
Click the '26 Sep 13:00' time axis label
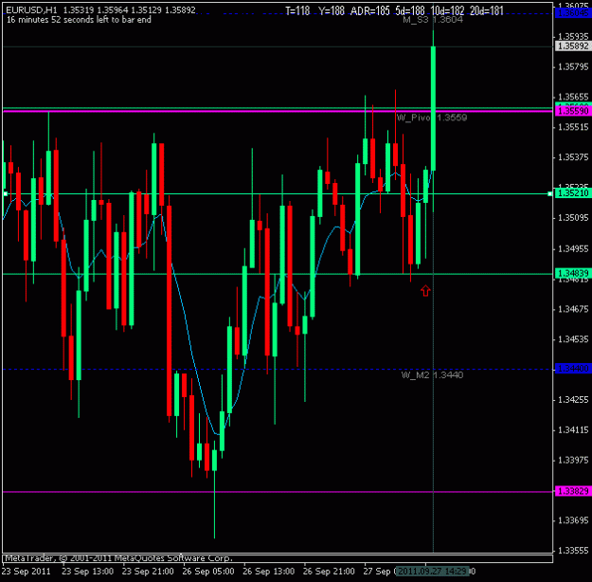click(x=268, y=571)
